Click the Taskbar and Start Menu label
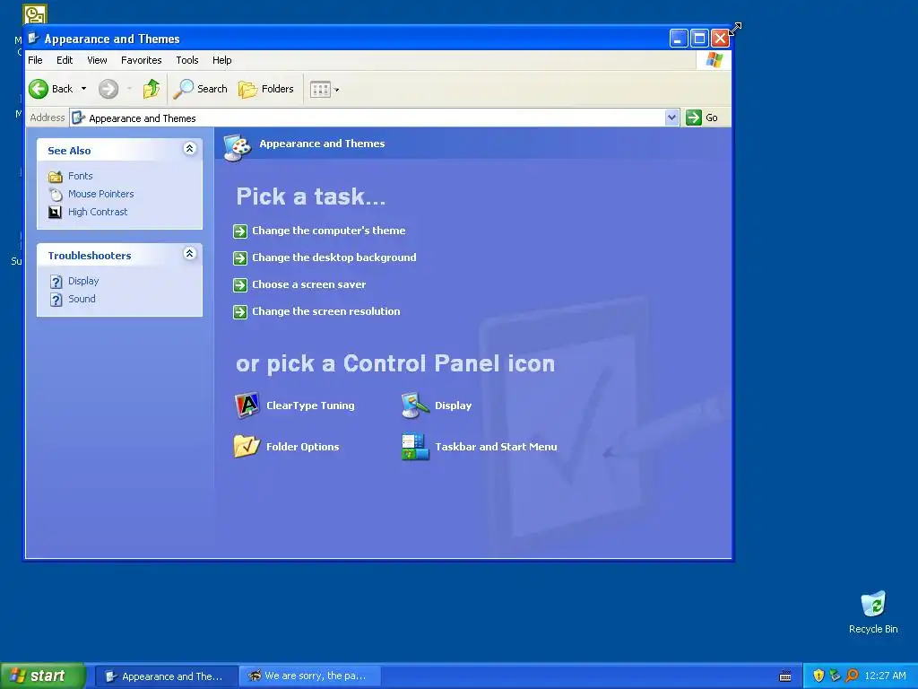The width and height of the screenshot is (918, 689). 496,447
